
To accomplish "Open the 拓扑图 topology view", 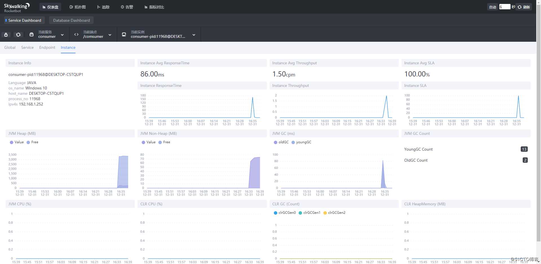I will click(77, 7).
